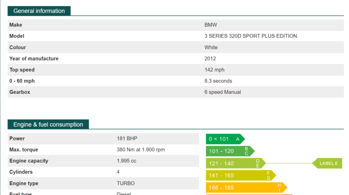Click the 0 - 60 mph value 8.3 seconds
Screen dimensions: 349x195
218,81
